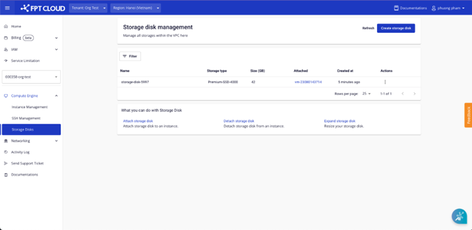This screenshot has width=472, height=230.
Task: Click the Send Support Ticket icon
Action: (6, 163)
